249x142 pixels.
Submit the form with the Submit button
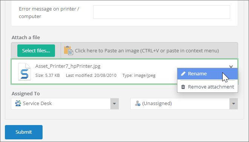click(24, 132)
